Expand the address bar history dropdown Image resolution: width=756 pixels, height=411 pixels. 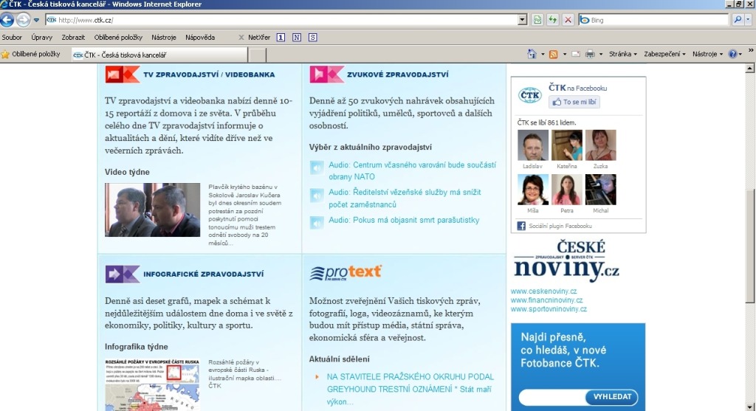coord(523,20)
